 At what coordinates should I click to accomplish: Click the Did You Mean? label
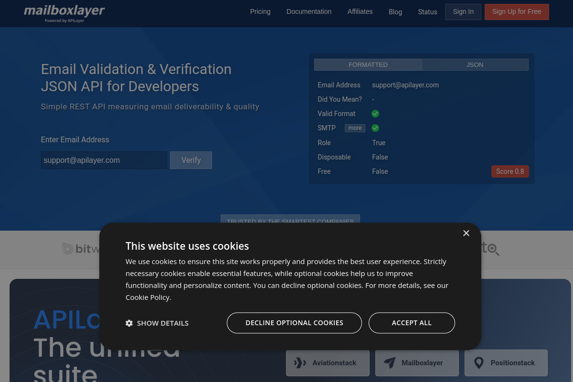340,99
